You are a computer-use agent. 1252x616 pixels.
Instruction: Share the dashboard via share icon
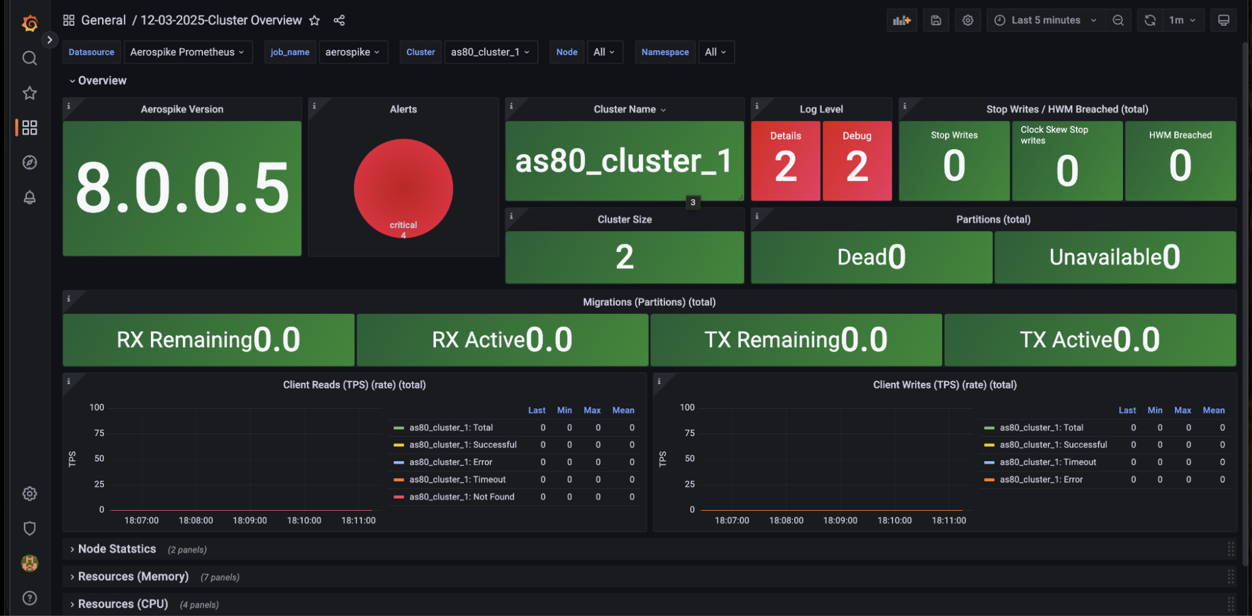[339, 21]
